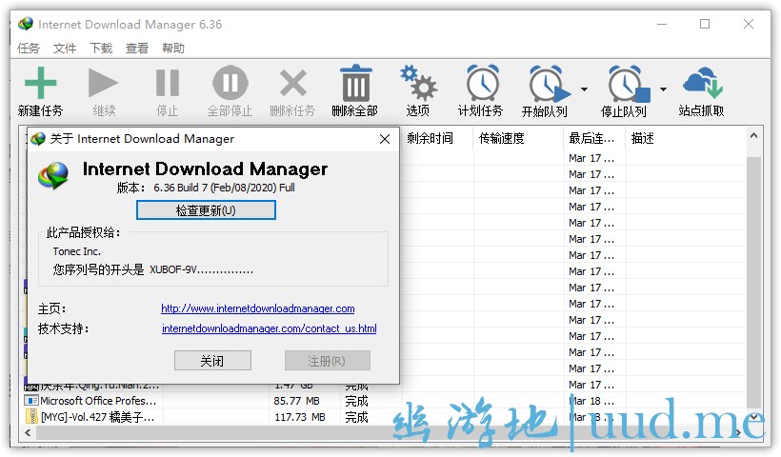Select the Microsoft Office Profes... download row
Viewport: 781px width, 457px height.
pyautogui.click(x=93, y=401)
